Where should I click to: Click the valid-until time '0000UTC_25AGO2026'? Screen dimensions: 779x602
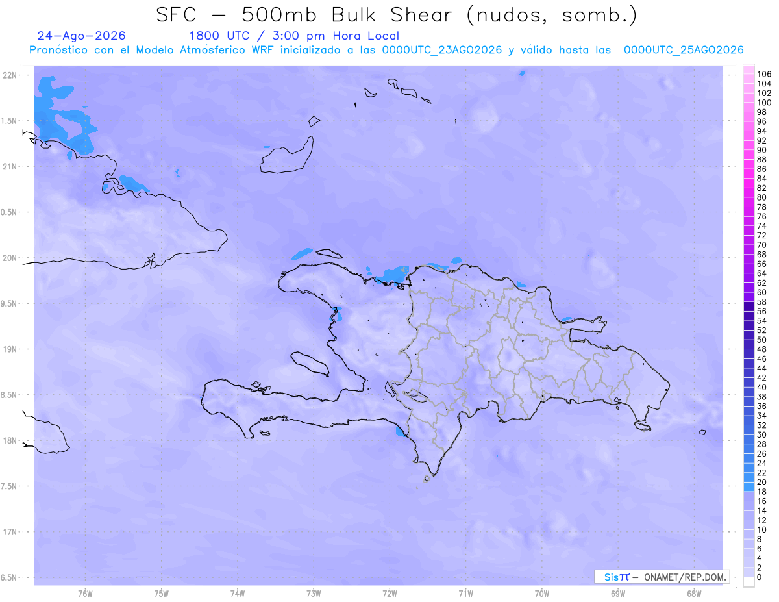click(684, 50)
